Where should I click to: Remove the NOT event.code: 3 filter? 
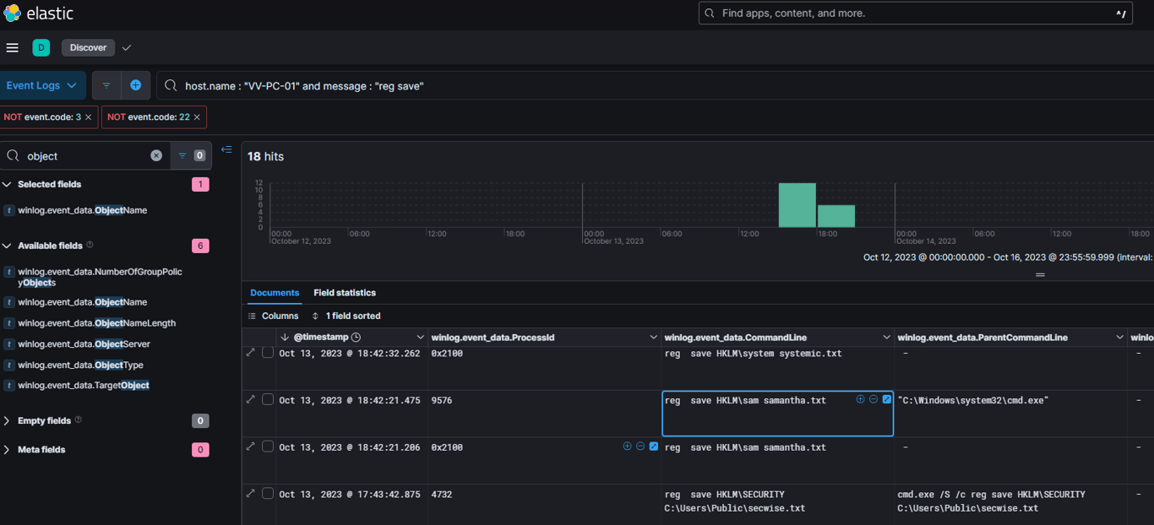[88, 117]
